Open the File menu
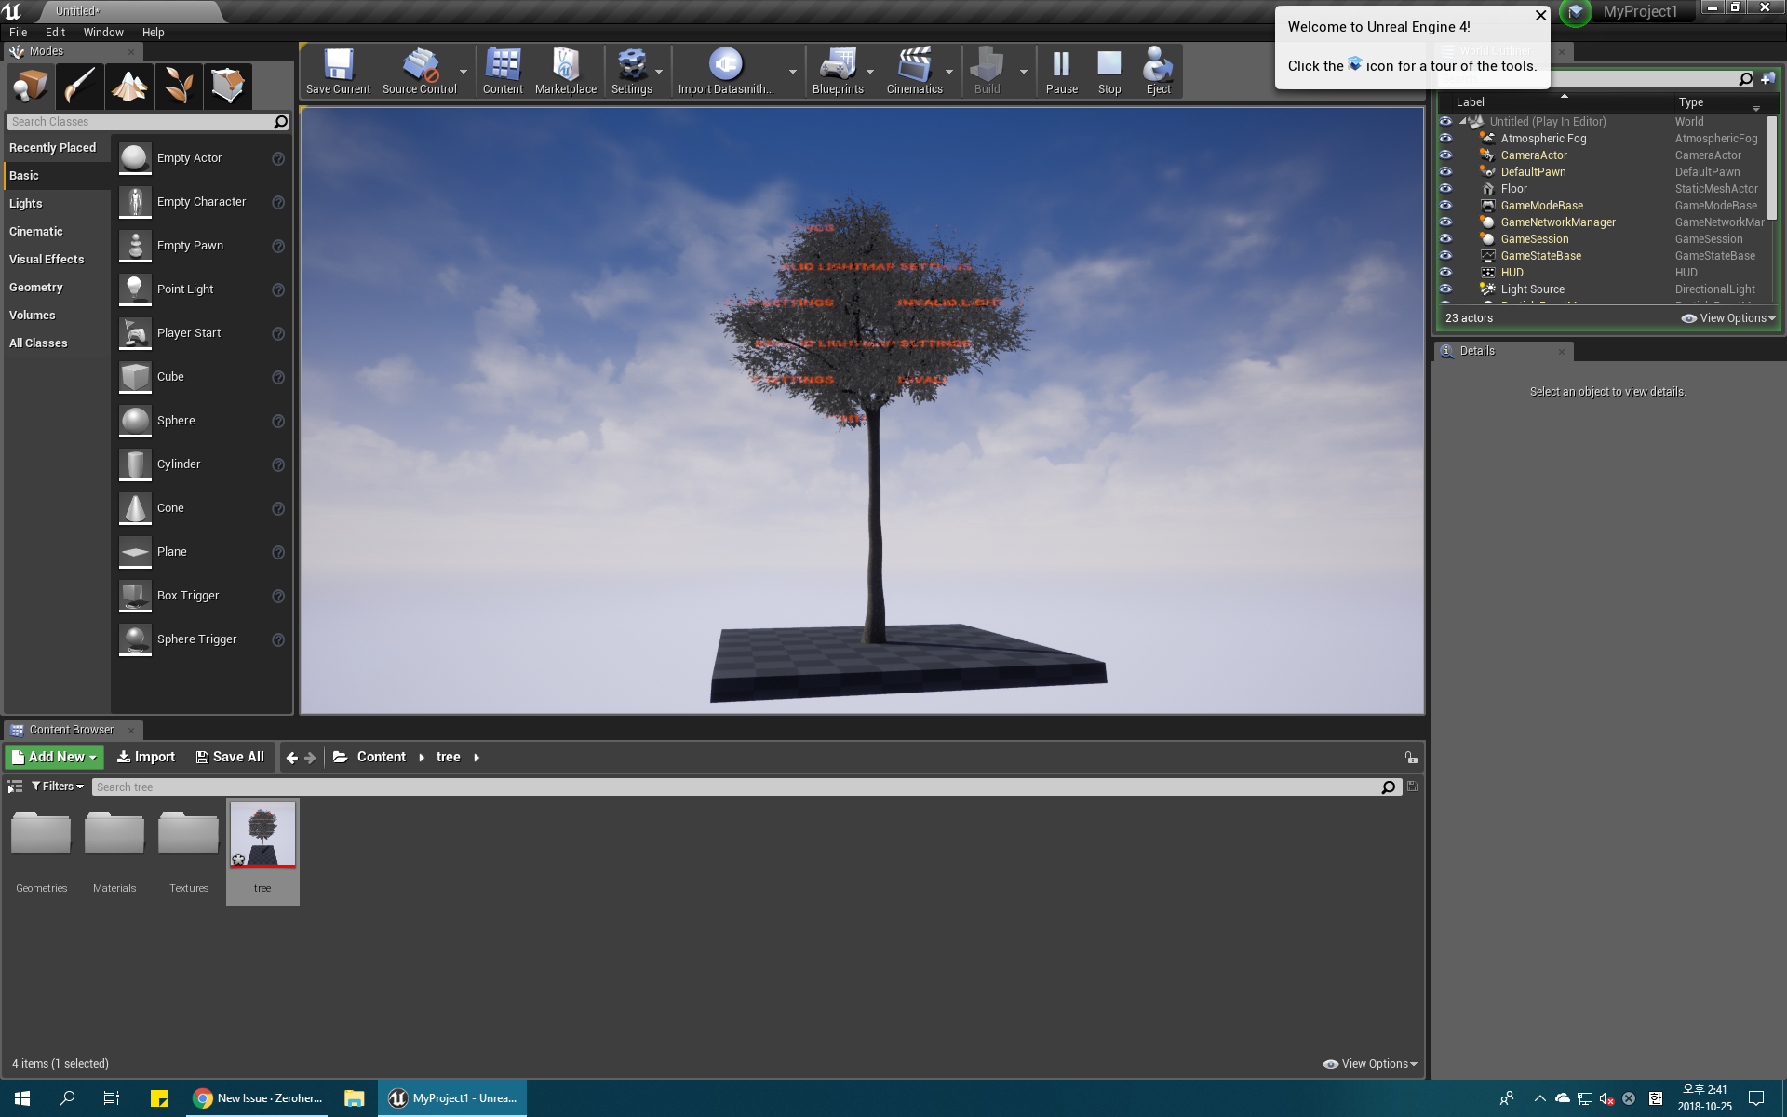The image size is (1787, 1117). click(x=19, y=33)
